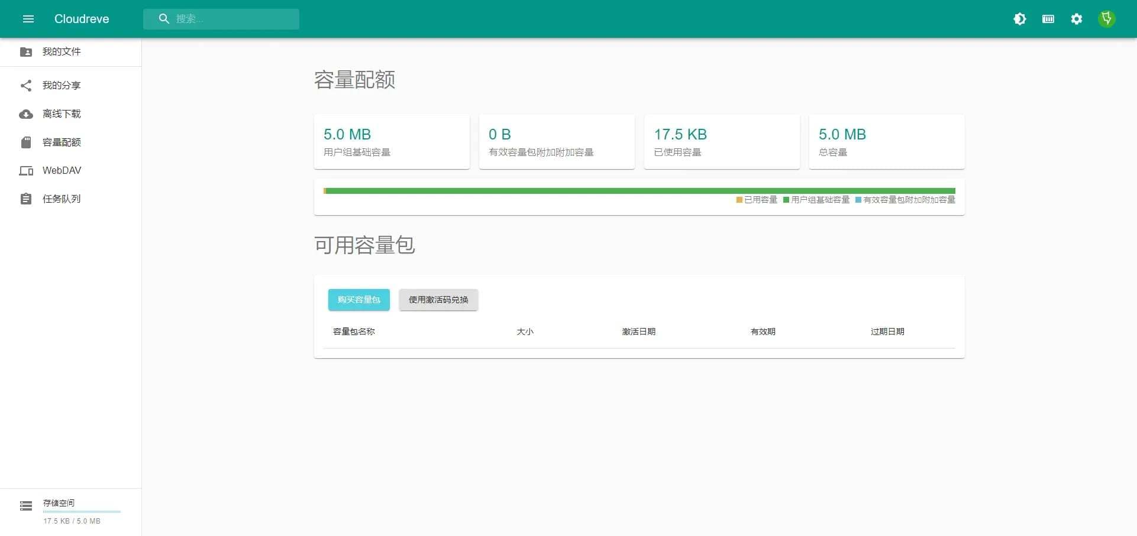Click the green capacity usage bar

pyautogui.click(x=639, y=191)
